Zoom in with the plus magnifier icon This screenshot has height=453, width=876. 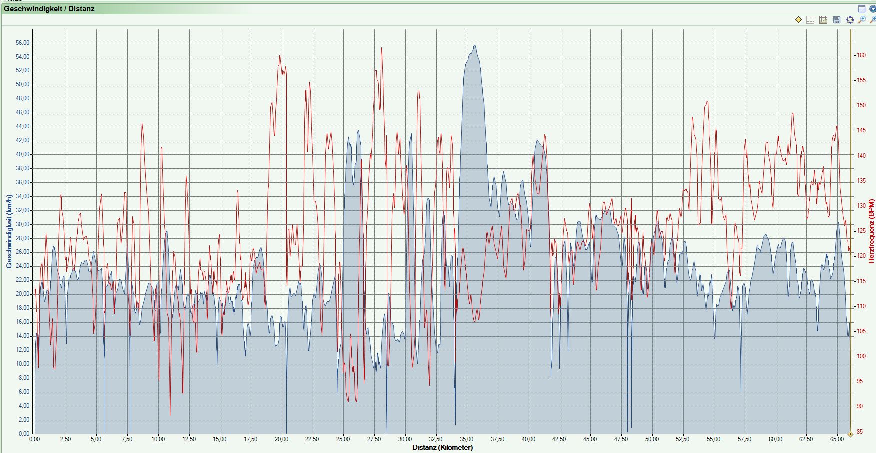872,20
